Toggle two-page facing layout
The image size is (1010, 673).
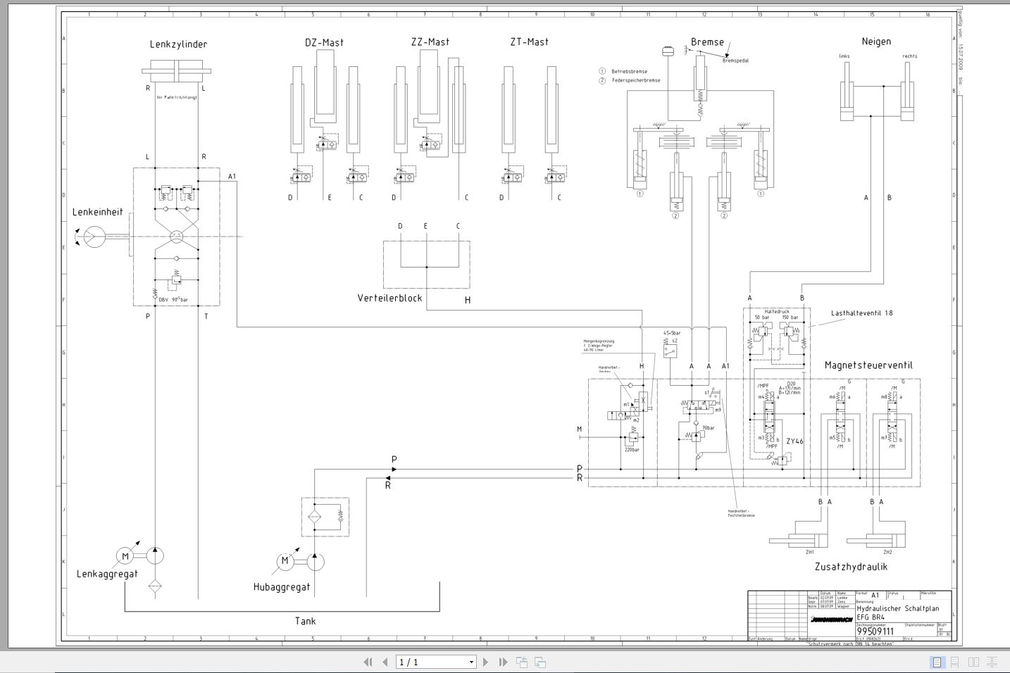click(973, 662)
